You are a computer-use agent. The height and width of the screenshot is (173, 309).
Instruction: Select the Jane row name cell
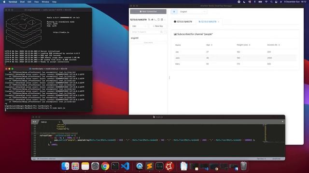point(177,58)
